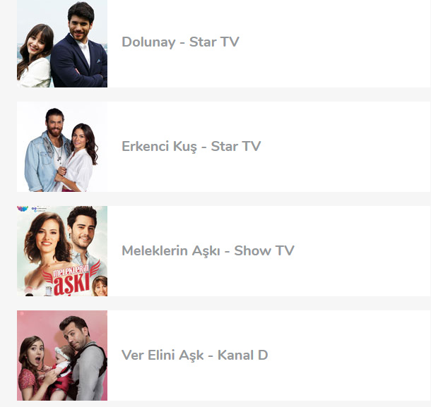
Task: Click small channel logos on the Meleklerin Aşkı poster
Action: (x=32, y=209)
